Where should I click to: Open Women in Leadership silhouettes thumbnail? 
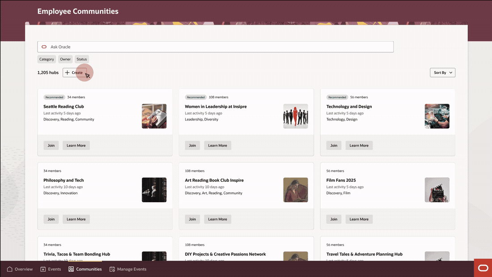296,116
